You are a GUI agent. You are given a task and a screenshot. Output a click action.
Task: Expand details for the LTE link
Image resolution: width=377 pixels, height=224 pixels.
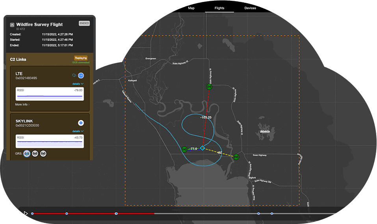(x=78, y=83)
